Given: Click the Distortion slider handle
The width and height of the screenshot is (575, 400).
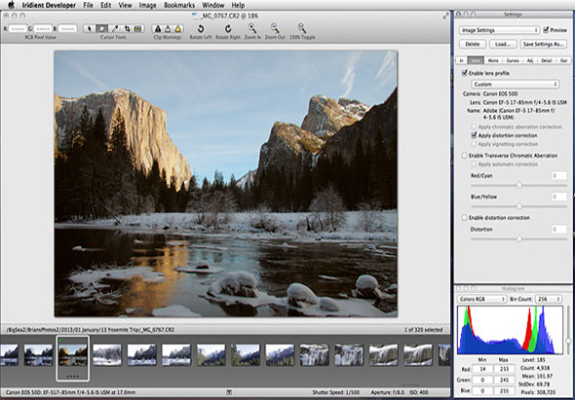Looking at the screenshot, I should 518,238.
